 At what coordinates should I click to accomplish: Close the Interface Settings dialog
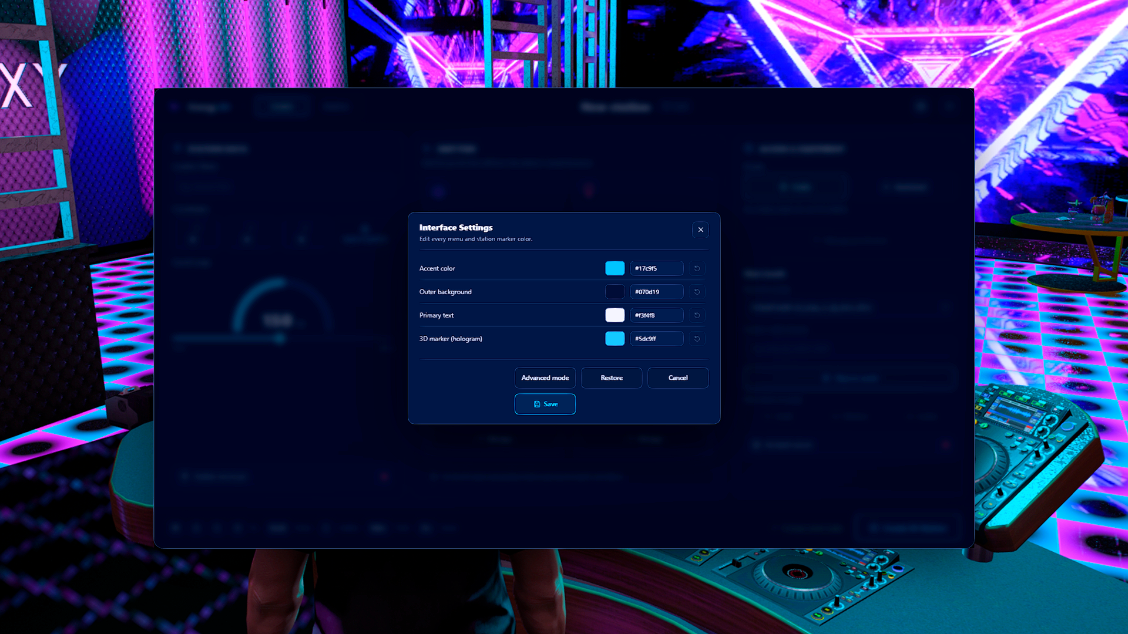tap(700, 230)
